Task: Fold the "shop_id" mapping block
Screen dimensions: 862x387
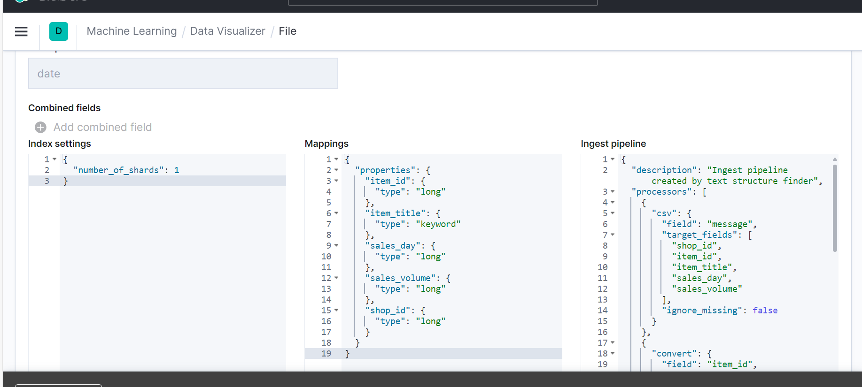Action: tap(336, 311)
